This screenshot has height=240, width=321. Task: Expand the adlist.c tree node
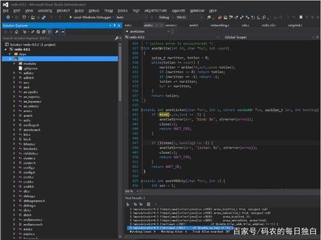click(14, 73)
